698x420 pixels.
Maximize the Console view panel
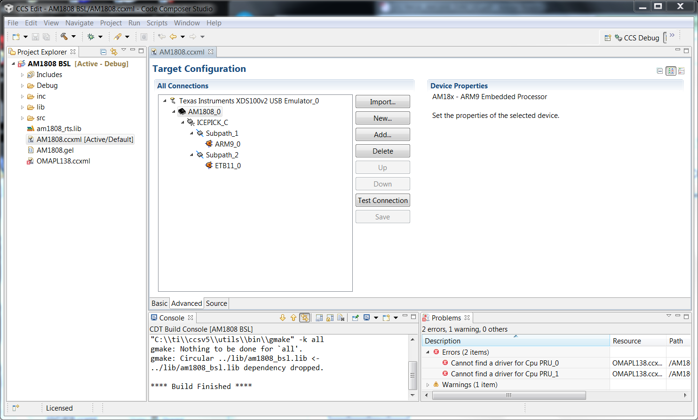[413, 317]
